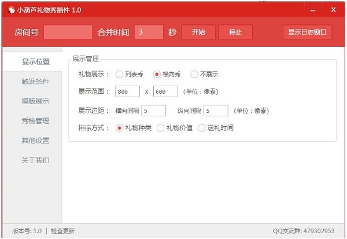The width and height of the screenshot is (347, 239).
Task: Click the display height field showing 600
Action: 165,91
